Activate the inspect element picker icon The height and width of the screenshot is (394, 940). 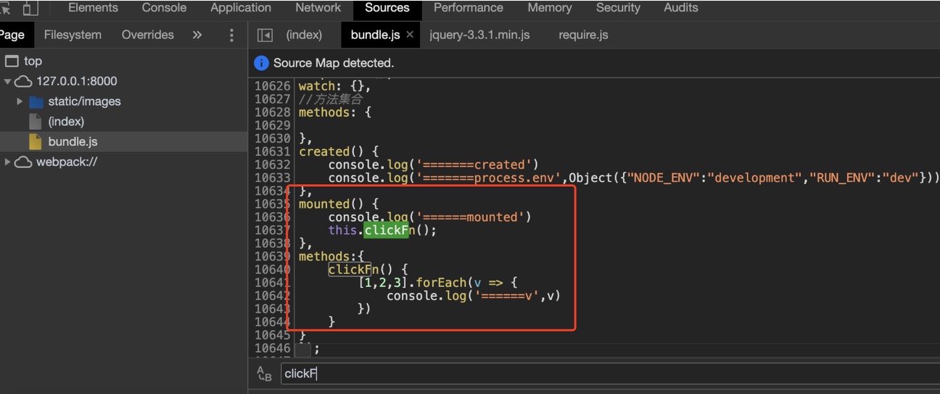click(6, 9)
